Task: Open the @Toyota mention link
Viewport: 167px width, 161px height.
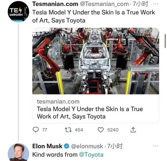Action: point(91,155)
